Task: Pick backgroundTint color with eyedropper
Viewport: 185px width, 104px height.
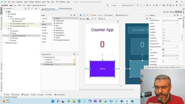Action: [x=163, y=44]
